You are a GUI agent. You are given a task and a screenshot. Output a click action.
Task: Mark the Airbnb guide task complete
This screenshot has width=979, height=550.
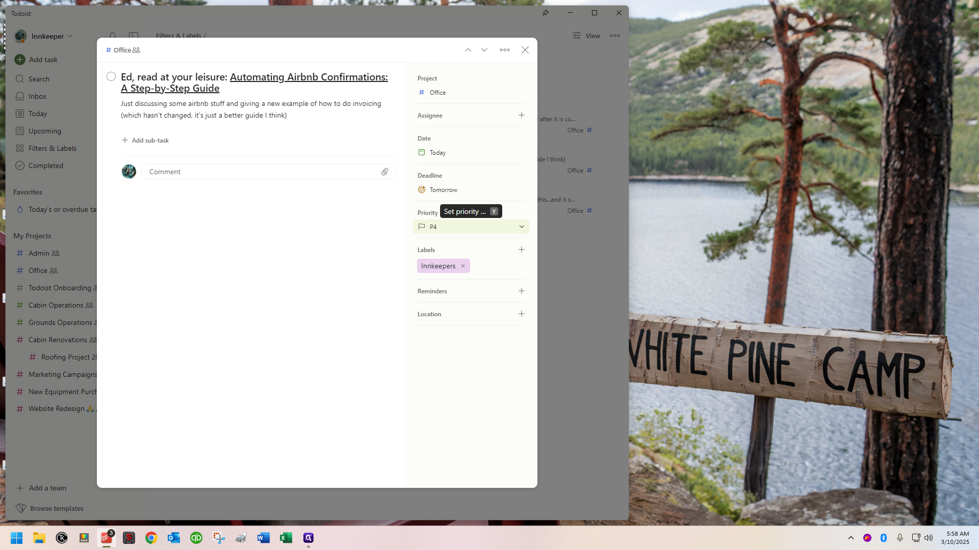pyautogui.click(x=111, y=76)
